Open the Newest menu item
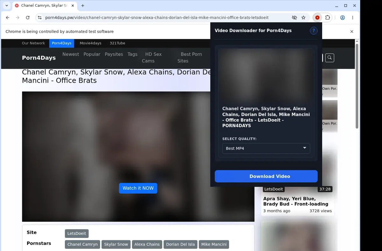The image size is (382, 251). [x=71, y=54]
